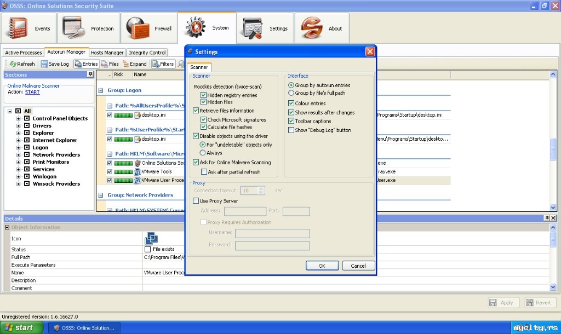This screenshot has width=561, height=334.
Task: Toggle Calculate file hashes
Action: [204, 126]
